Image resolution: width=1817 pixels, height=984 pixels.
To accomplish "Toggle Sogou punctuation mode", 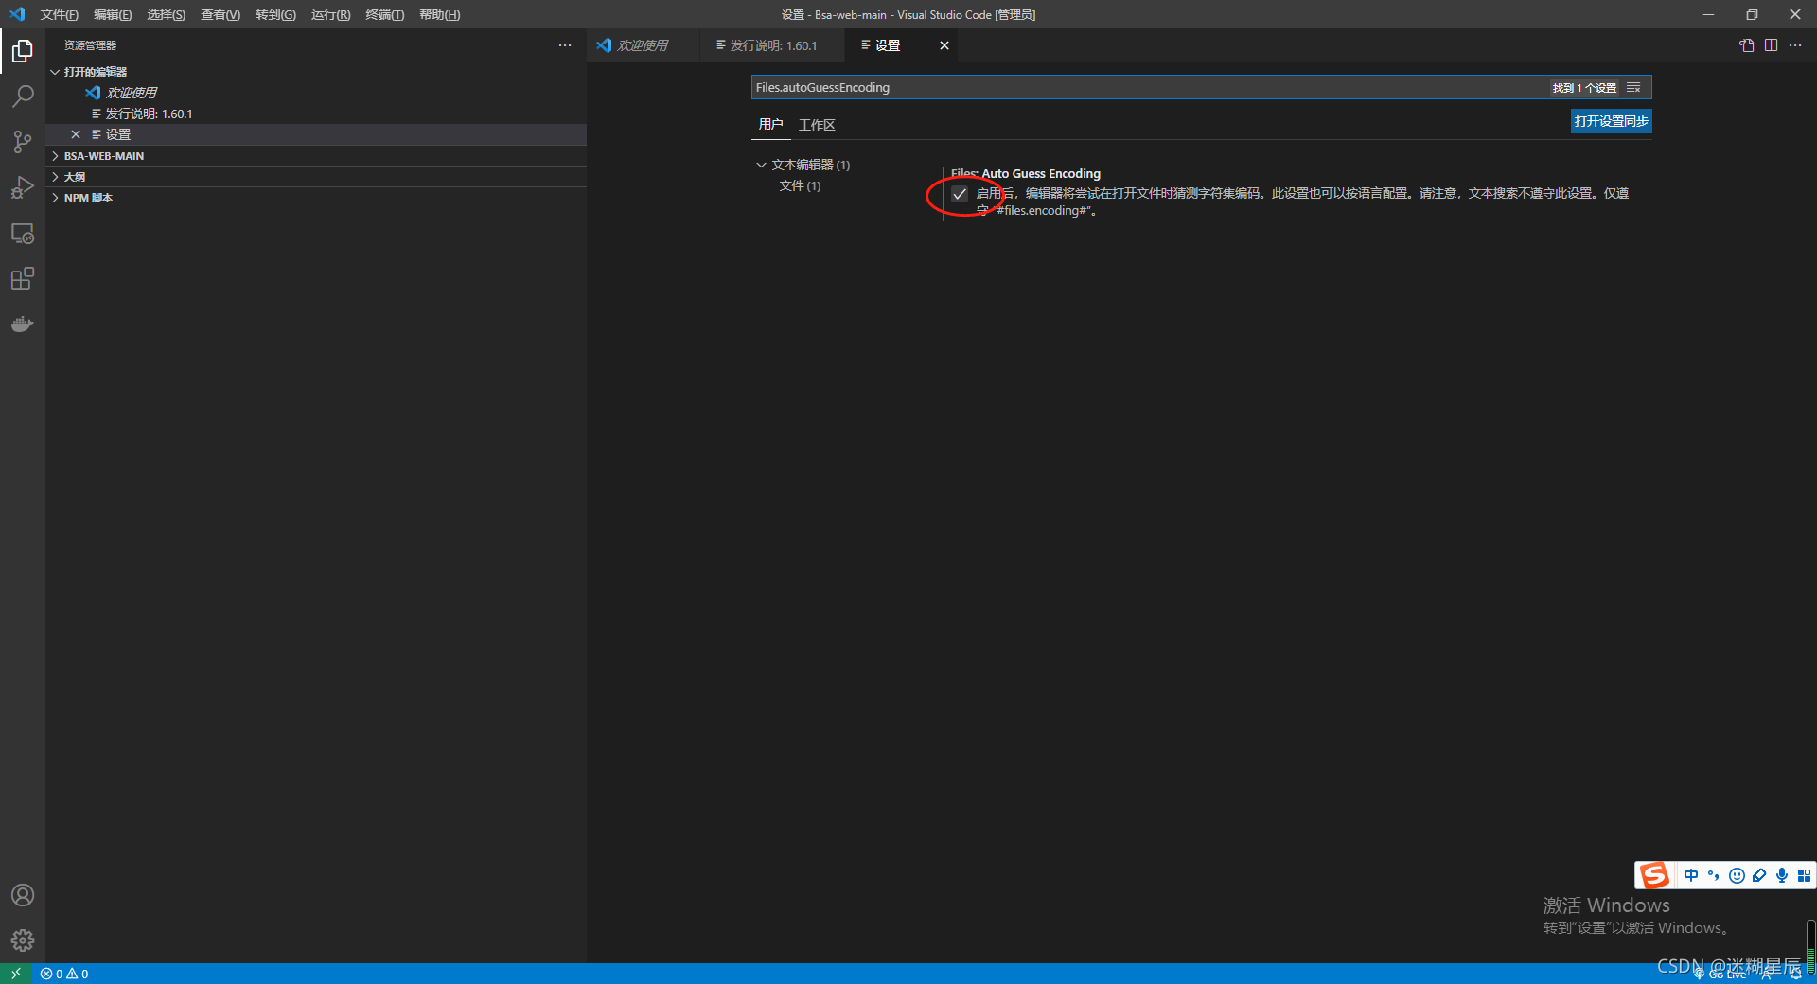I will coord(1714,875).
